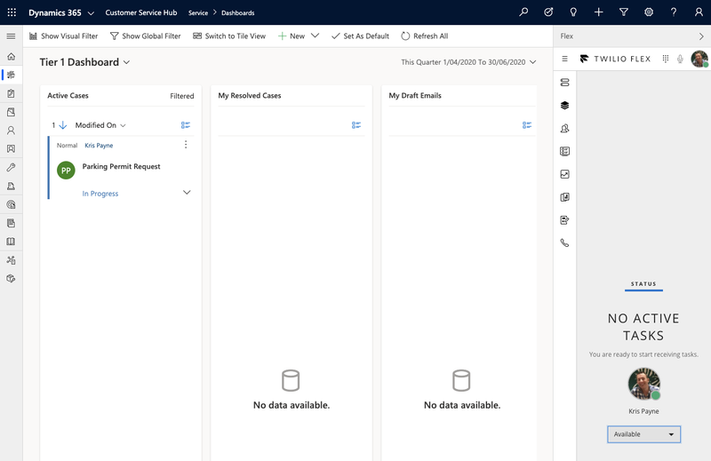This screenshot has height=461, width=711.
Task: Open the Dynamics 365 app launcher grid
Action: [x=12, y=12]
